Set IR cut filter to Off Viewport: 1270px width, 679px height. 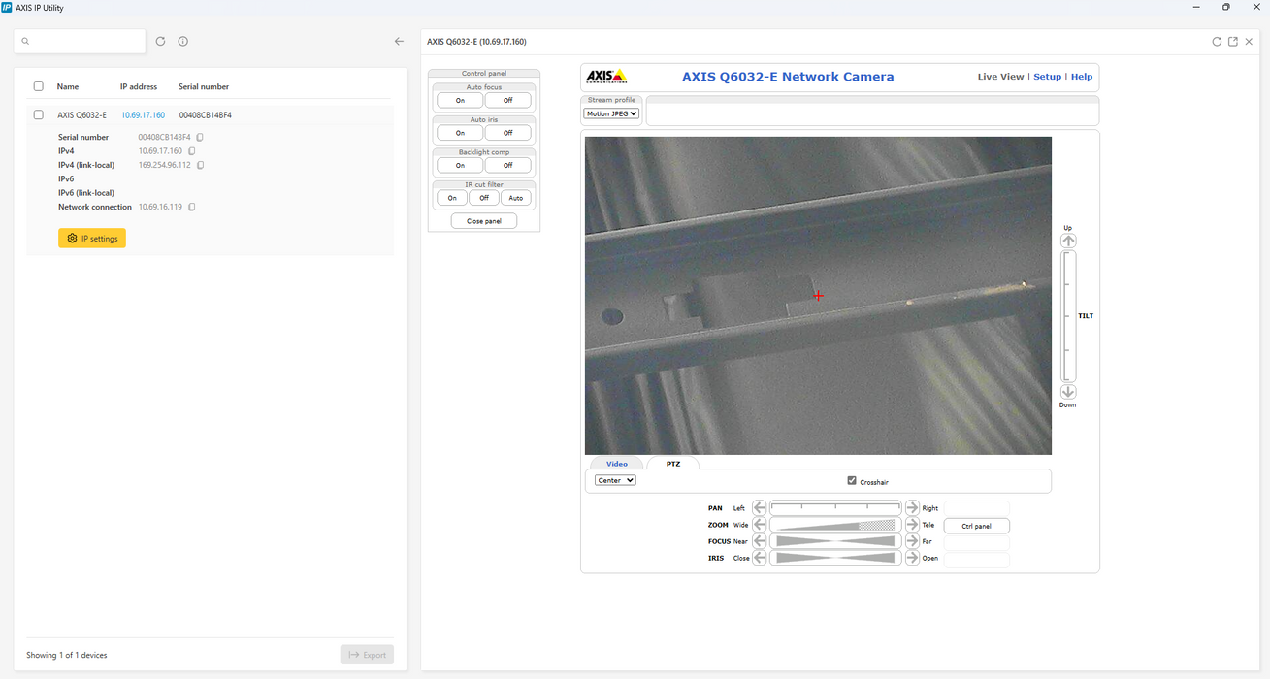tap(484, 198)
